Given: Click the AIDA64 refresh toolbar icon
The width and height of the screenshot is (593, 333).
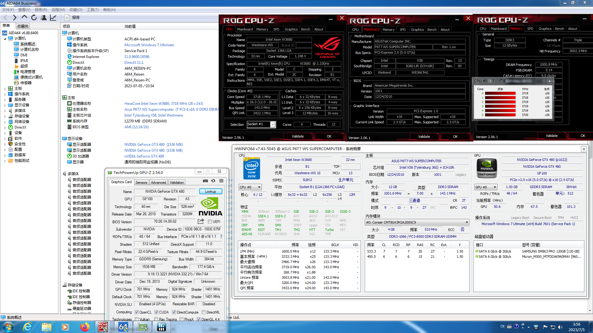Looking at the screenshot, I should tap(34, 18).
